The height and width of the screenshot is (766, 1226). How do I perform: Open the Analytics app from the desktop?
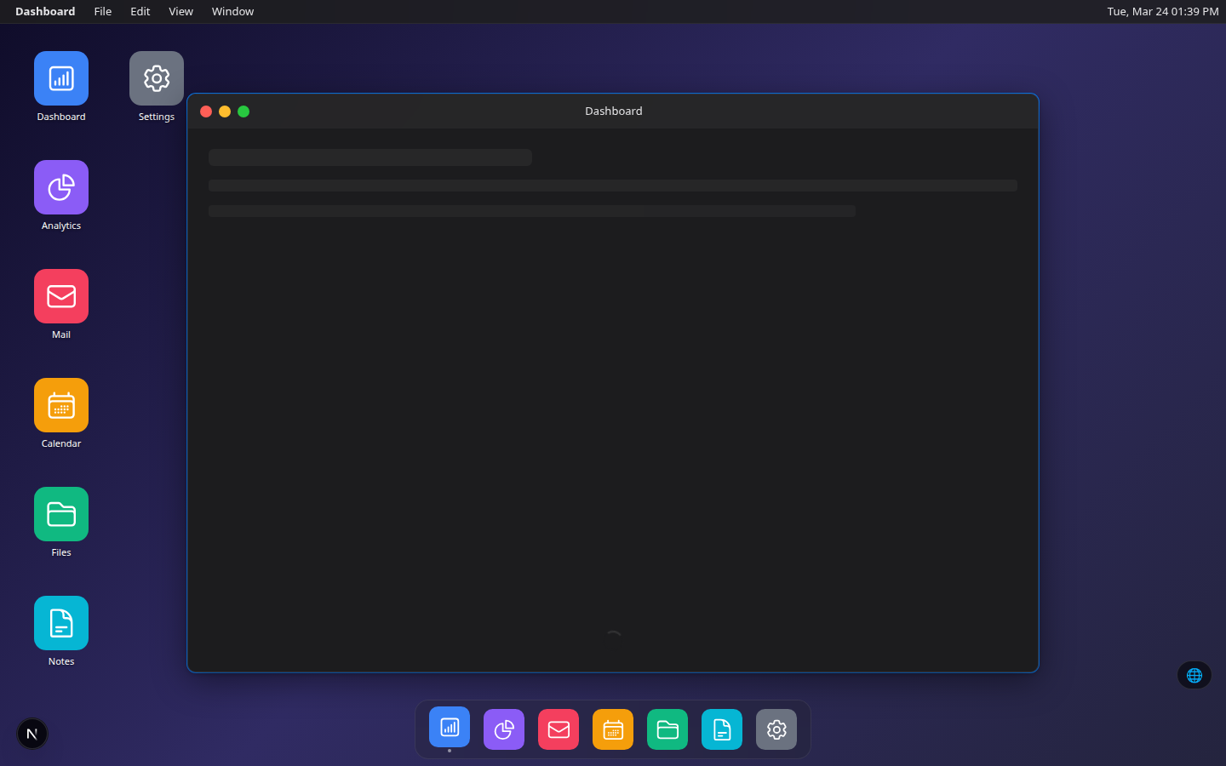pyautogui.click(x=60, y=186)
